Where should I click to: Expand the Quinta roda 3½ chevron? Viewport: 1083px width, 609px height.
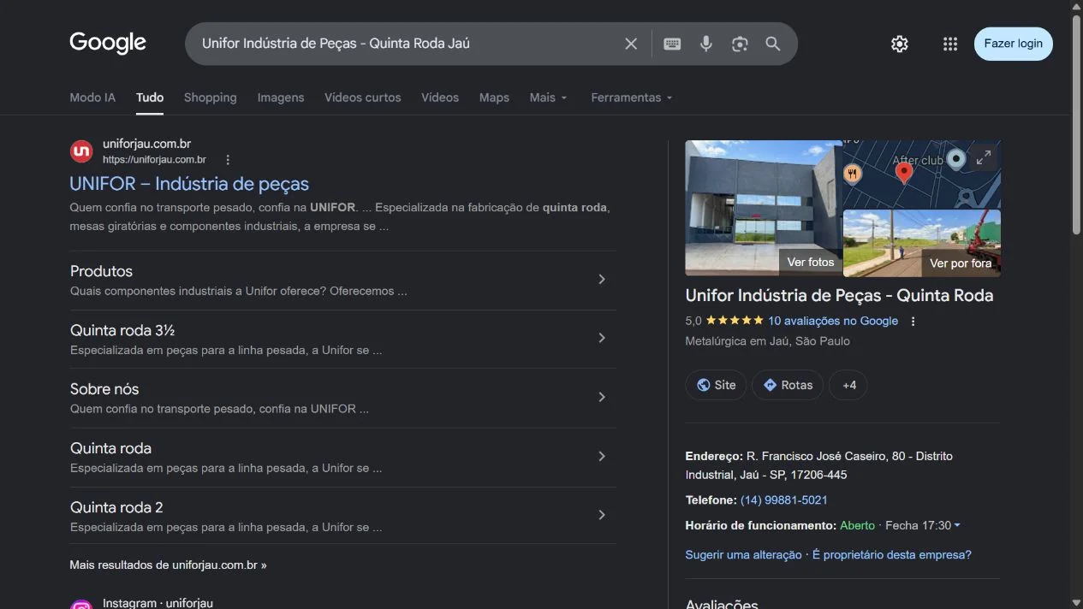602,338
